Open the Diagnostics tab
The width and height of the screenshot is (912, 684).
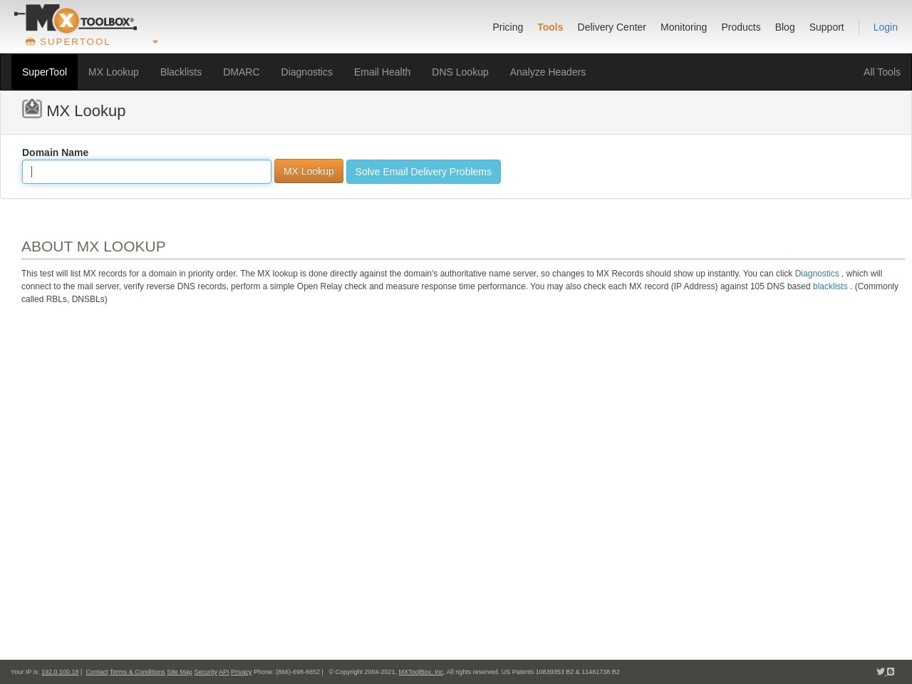[x=306, y=72]
